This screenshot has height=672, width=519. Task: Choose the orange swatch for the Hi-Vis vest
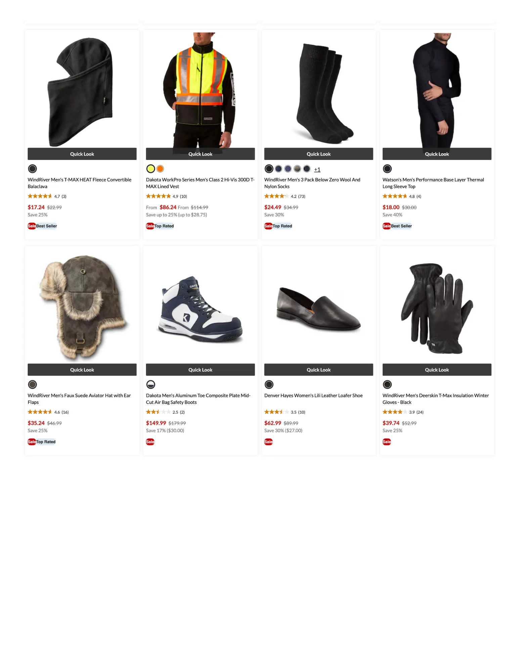[x=160, y=169]
